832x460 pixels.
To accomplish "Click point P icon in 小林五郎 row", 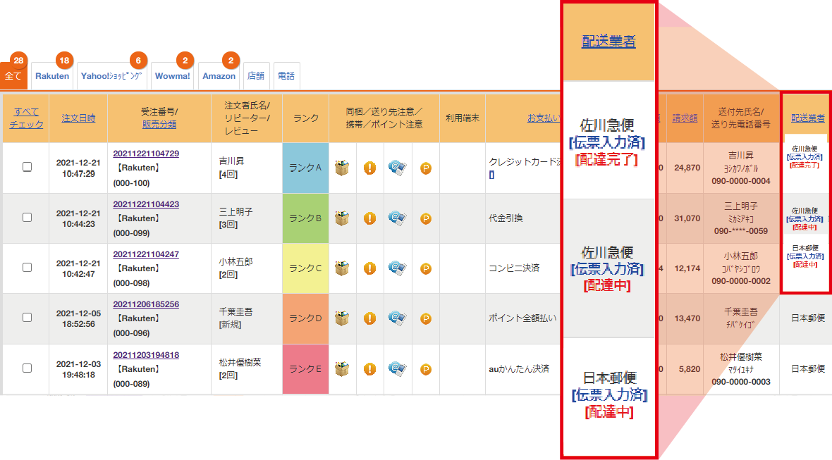I will click(x=426, y=268).
